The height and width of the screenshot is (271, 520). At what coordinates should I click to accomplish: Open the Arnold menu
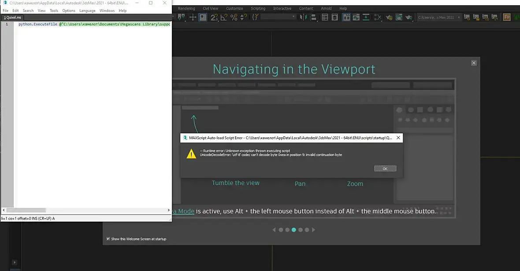point(327,8)
